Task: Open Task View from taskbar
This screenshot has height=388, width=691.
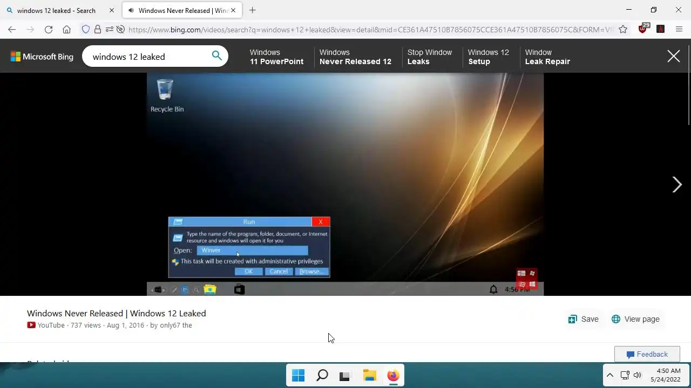Action: click(345, 376)
